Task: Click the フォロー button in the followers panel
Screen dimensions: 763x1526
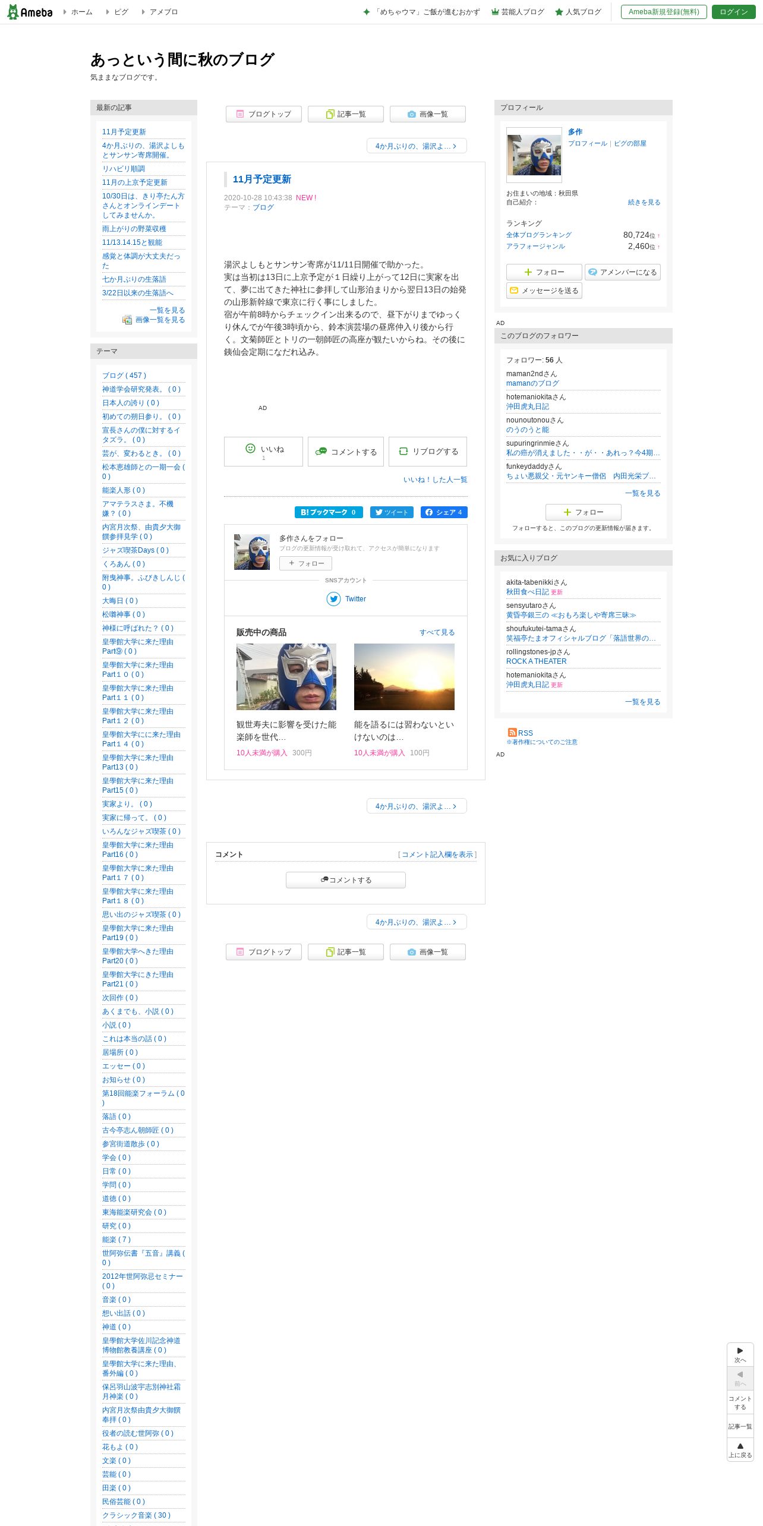Action: [584, 512]
